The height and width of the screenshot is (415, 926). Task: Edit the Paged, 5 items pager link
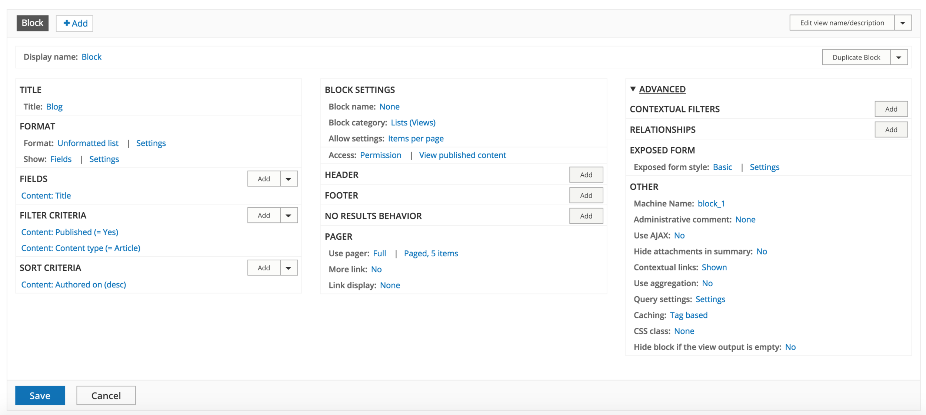coord(431,253)
